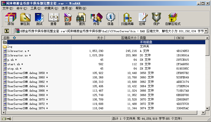Go up one folder level button

7,31
